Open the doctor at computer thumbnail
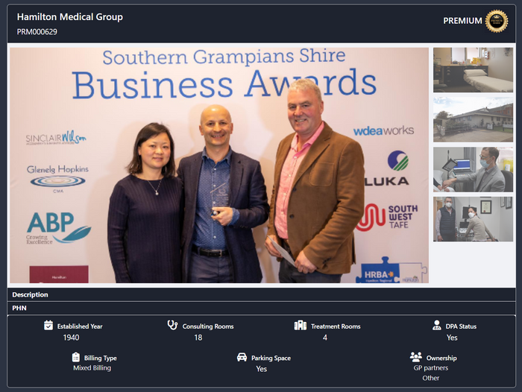The height and width of the screenshot is (392, 522). pos(473,169)
